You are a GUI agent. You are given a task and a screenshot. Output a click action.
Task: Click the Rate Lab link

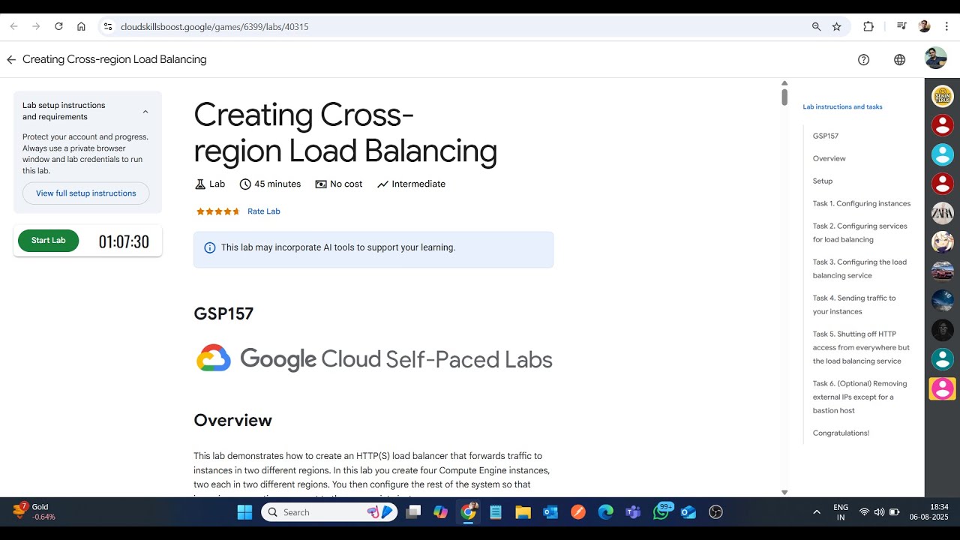pyautogui.click(x=264, y=211)
